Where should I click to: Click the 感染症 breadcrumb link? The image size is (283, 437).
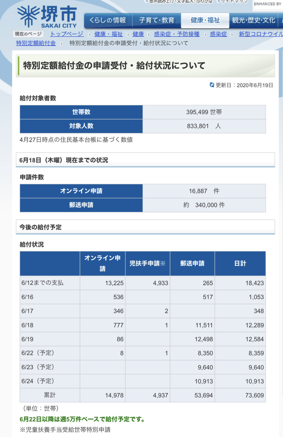coord(218,34)
